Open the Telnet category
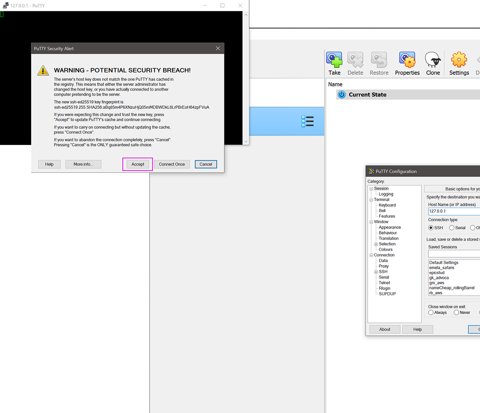The width and height of the screenshot is (480, 413). pos(384,283)
